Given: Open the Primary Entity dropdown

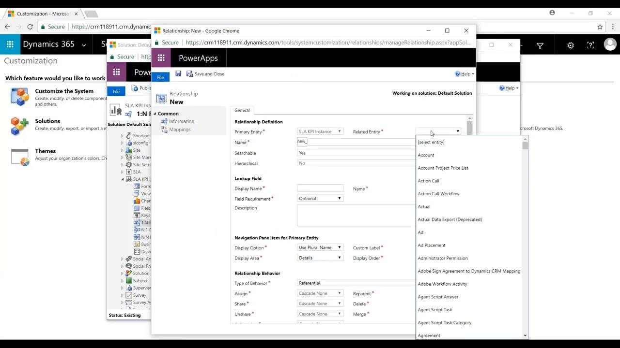Looking at the screenshot, I should [x=320, y=131].
